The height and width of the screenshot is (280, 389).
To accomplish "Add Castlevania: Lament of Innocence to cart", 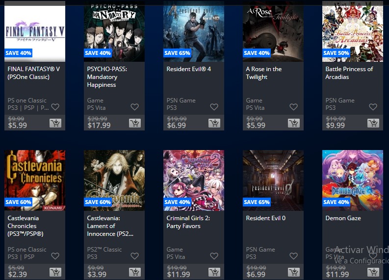I will pyautogui.click(x=135, y=272).
